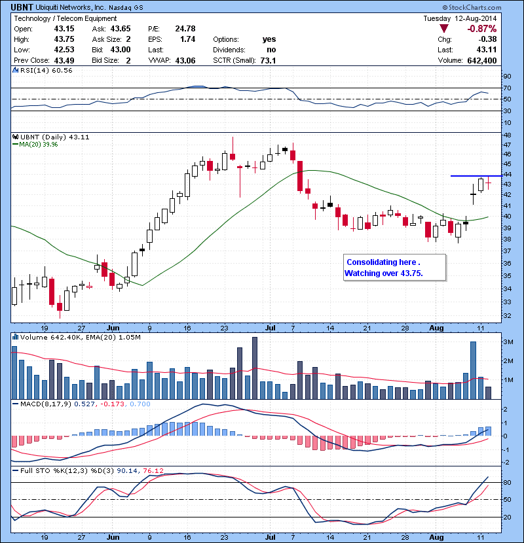Viewport: 524px width, 543px height.
Task: Click the Dividends 'no' value
Action: 271,50
